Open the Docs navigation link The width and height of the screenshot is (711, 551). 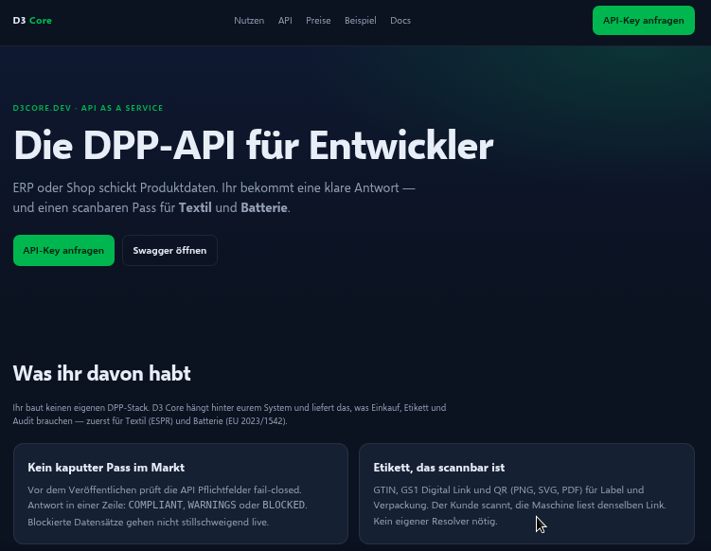[400, 21]
